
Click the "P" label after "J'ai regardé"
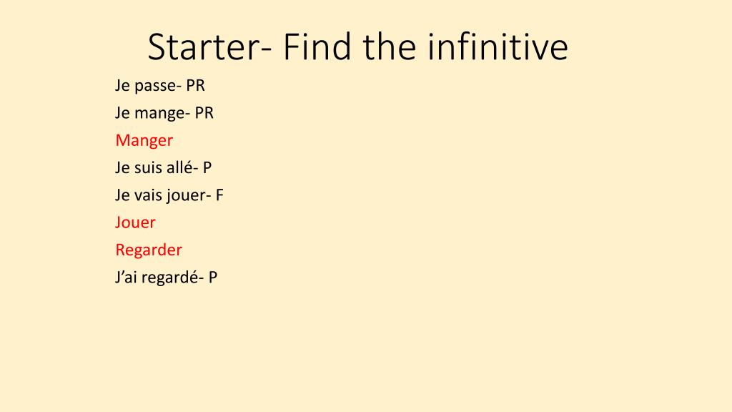tap(213, 278)
